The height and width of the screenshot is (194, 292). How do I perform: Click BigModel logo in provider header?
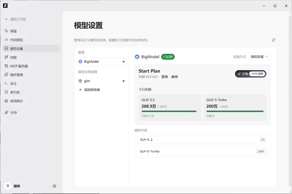click(137, 57)
